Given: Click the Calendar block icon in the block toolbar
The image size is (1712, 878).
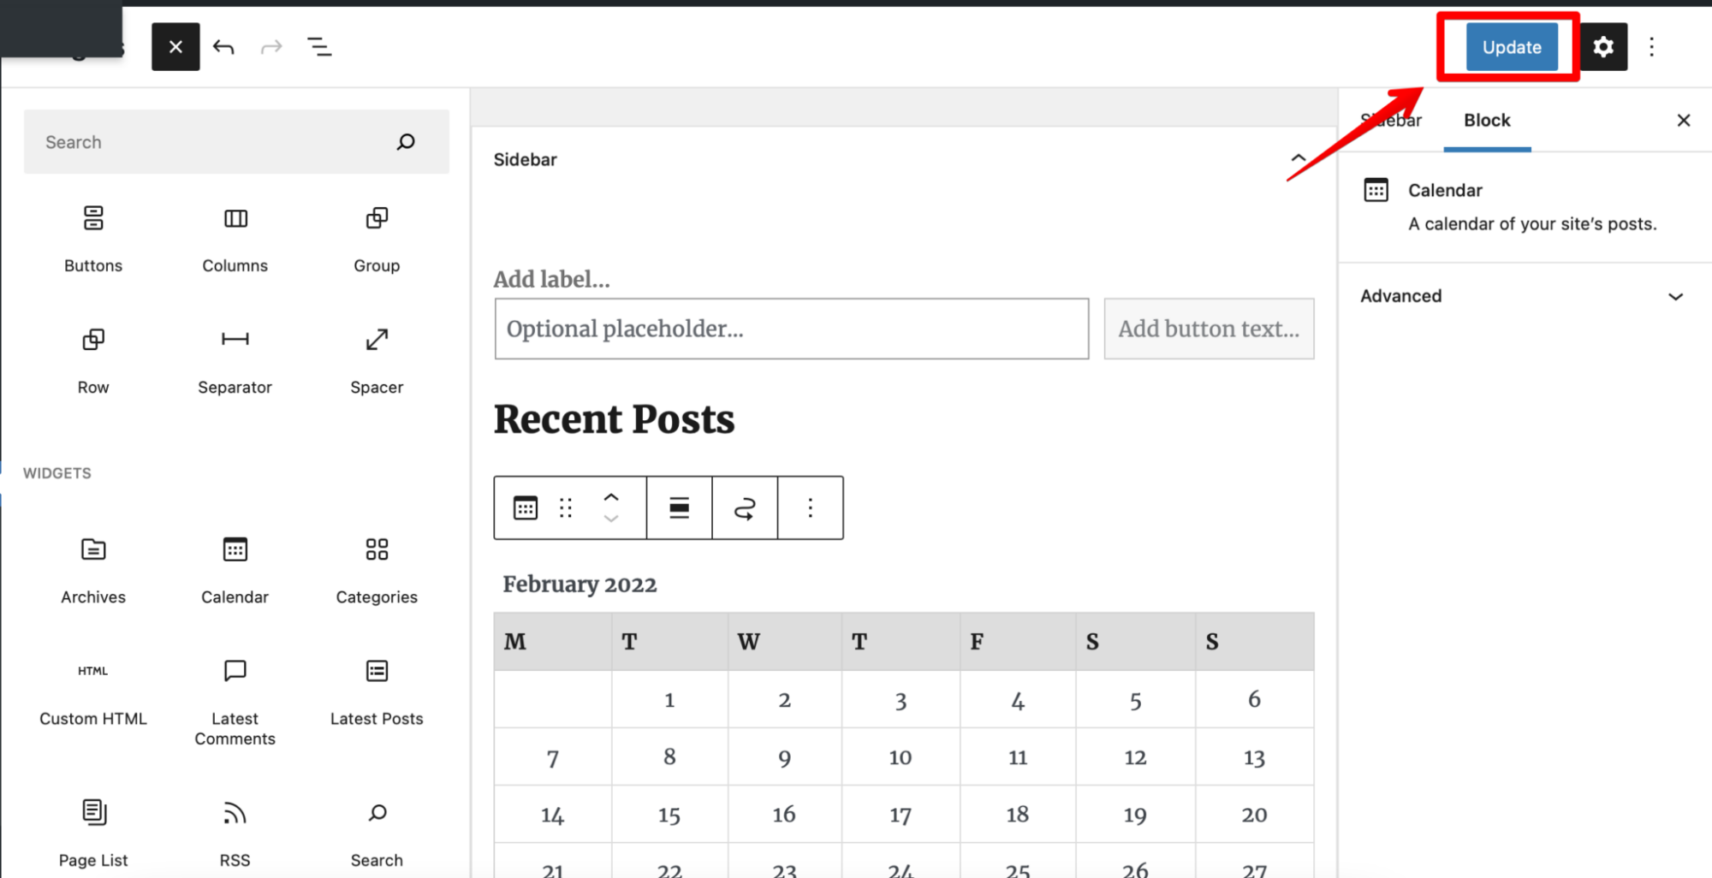Looking at the screenshot, I should (525, 507).
